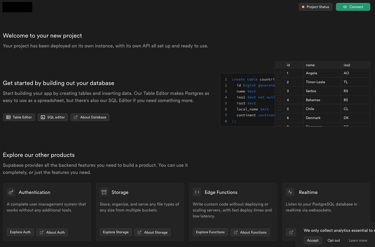Tick the Timor-Leste row checkbox
This screenshot has height=247, width=375.
[279, 82]
